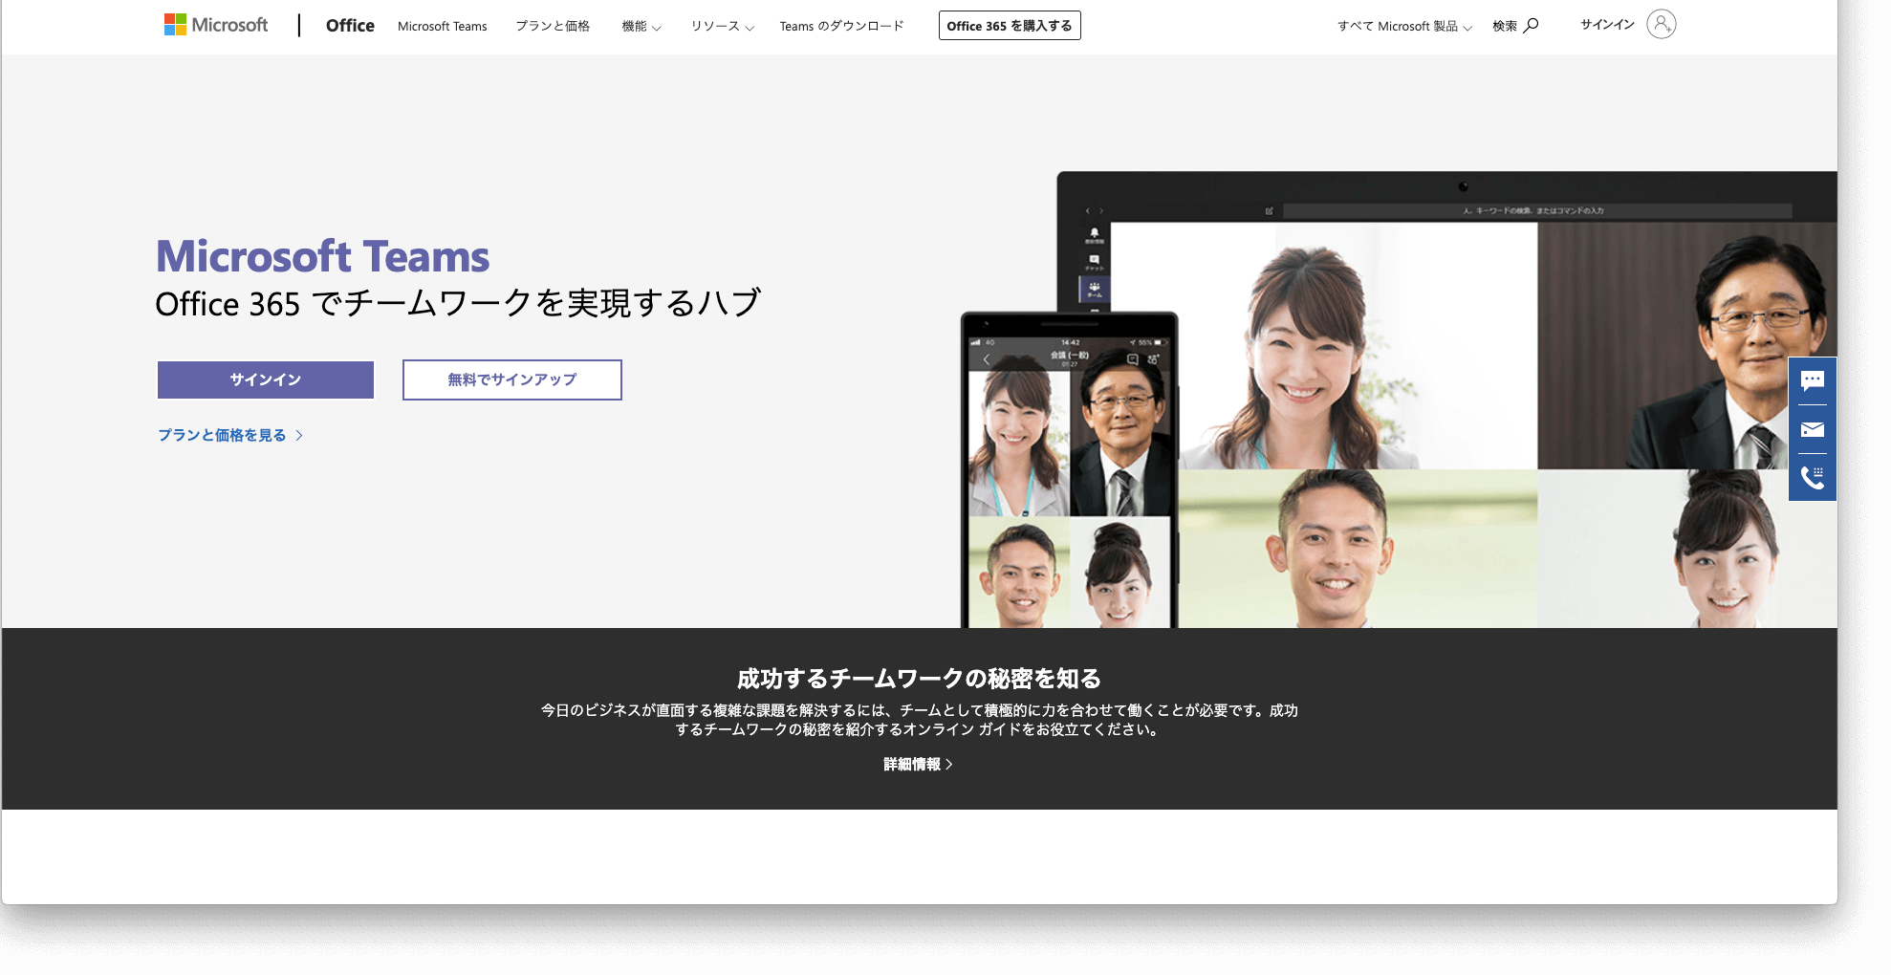Click the phone mockup meeting image

coord(1069,478)
